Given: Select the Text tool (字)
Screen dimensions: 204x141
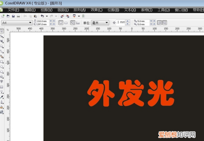Looking at the screenshot, I should pos(2,82).
